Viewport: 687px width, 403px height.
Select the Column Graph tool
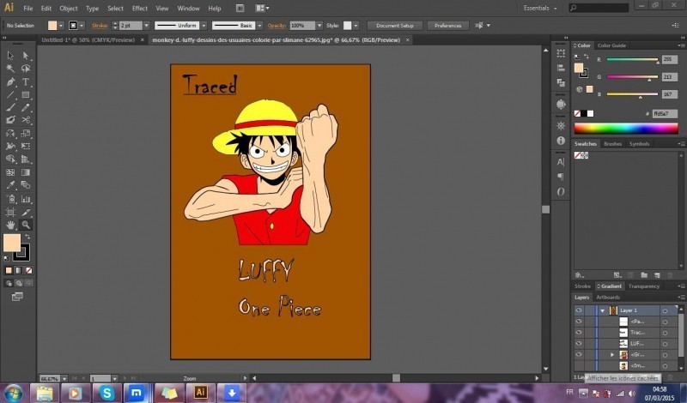pos(26,199)
